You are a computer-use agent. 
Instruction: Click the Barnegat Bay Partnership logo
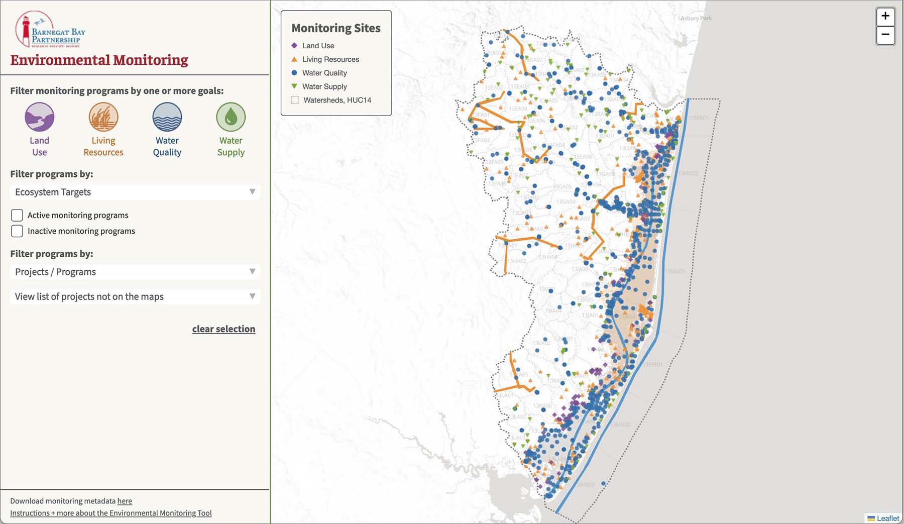50,29
